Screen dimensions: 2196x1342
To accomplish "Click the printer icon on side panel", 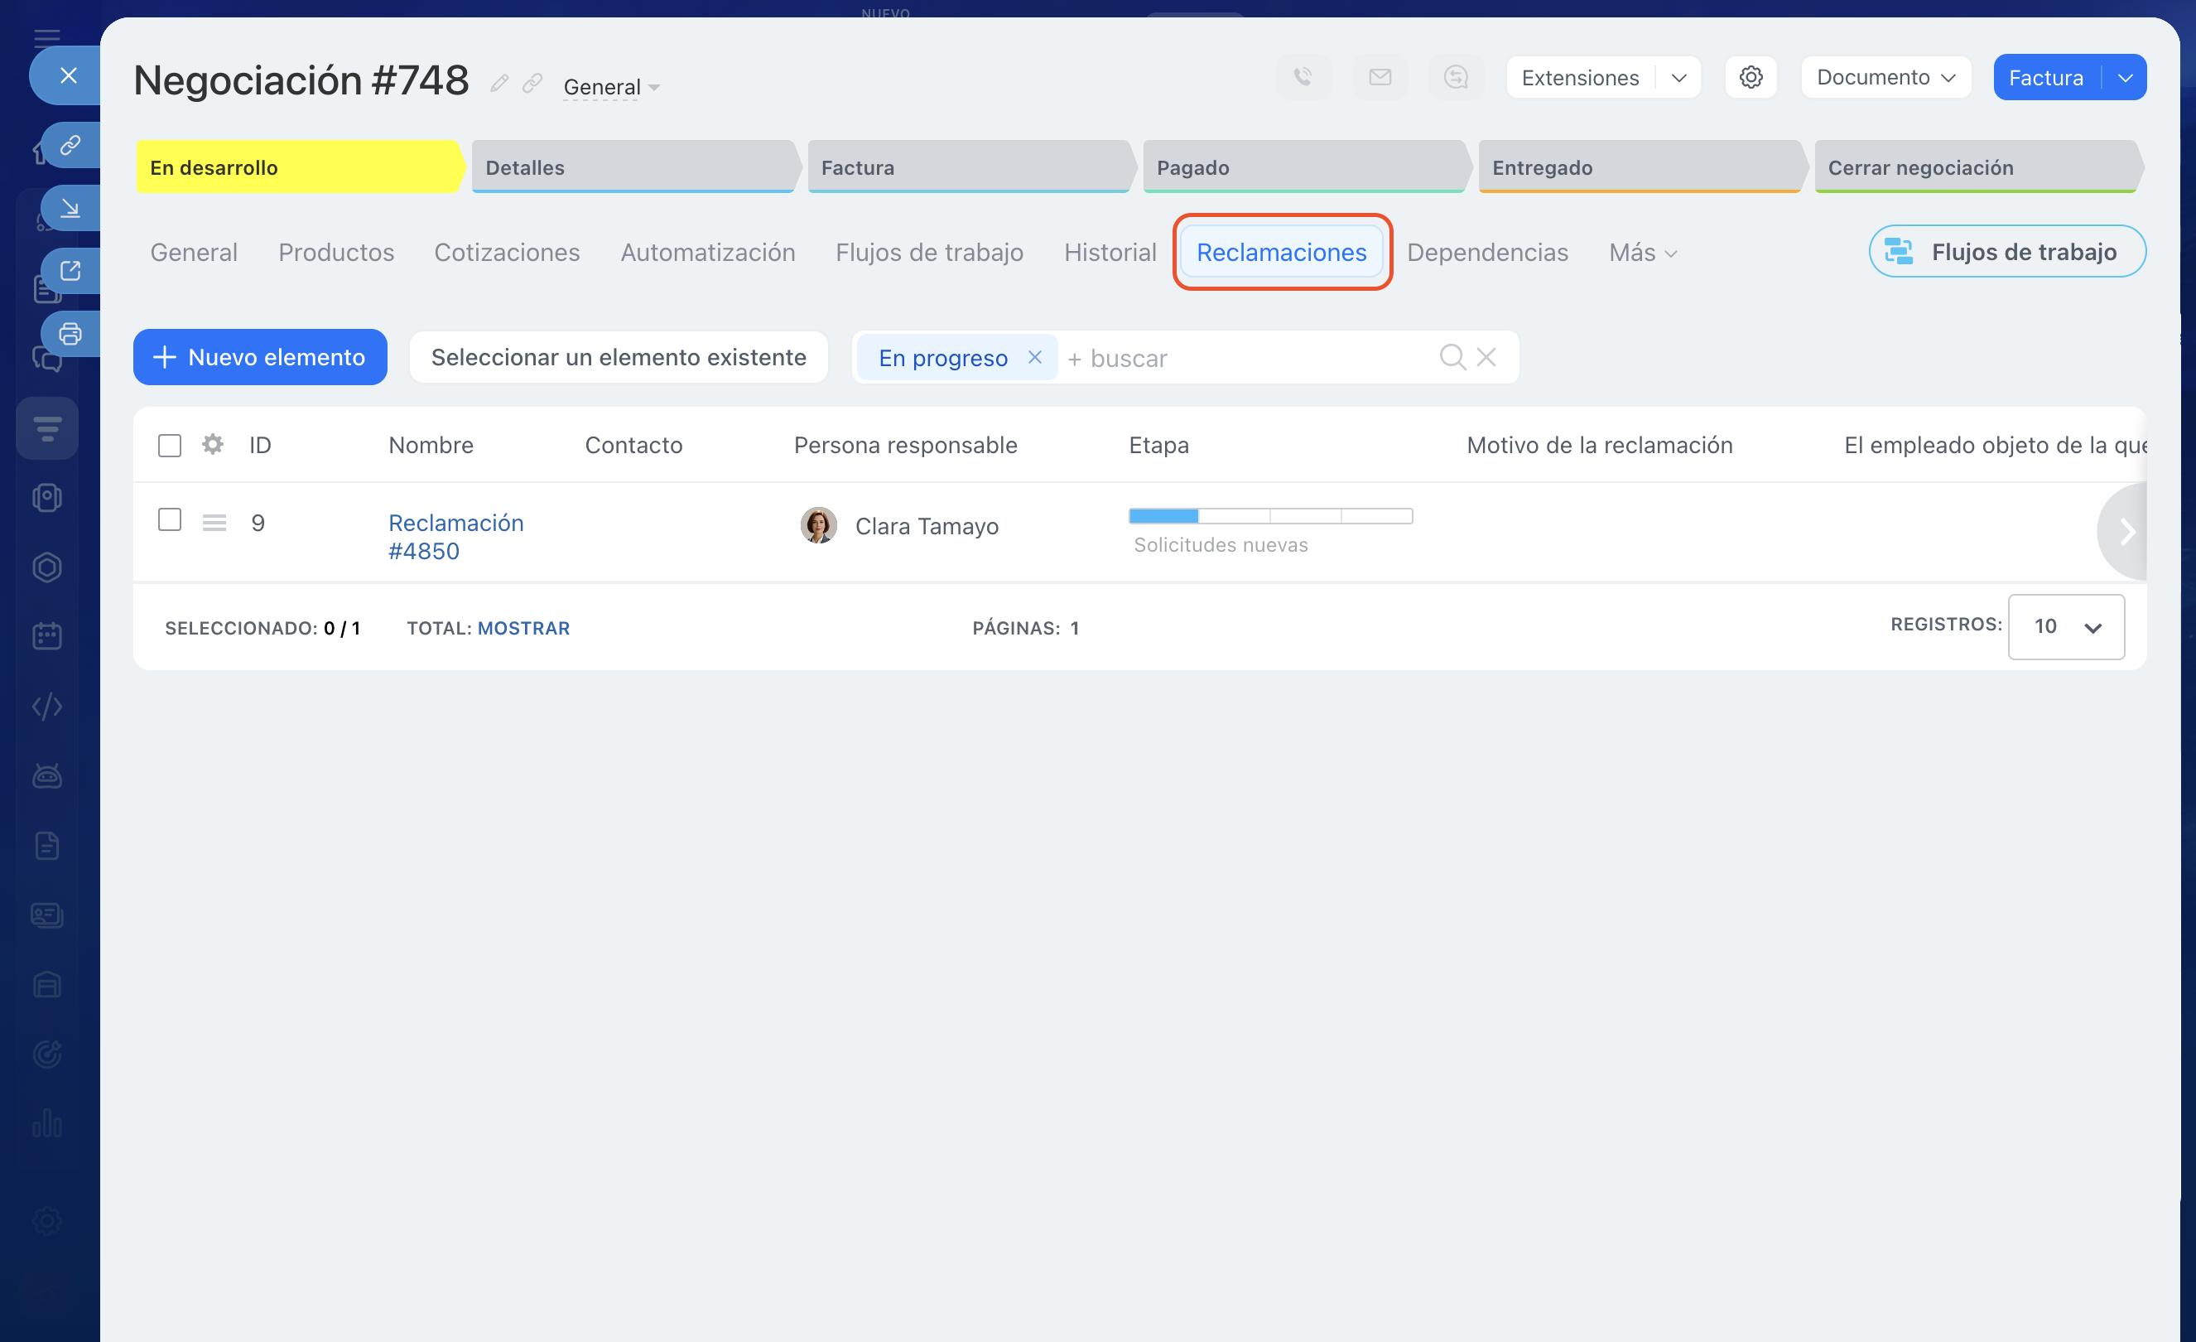I will [70, 334].
